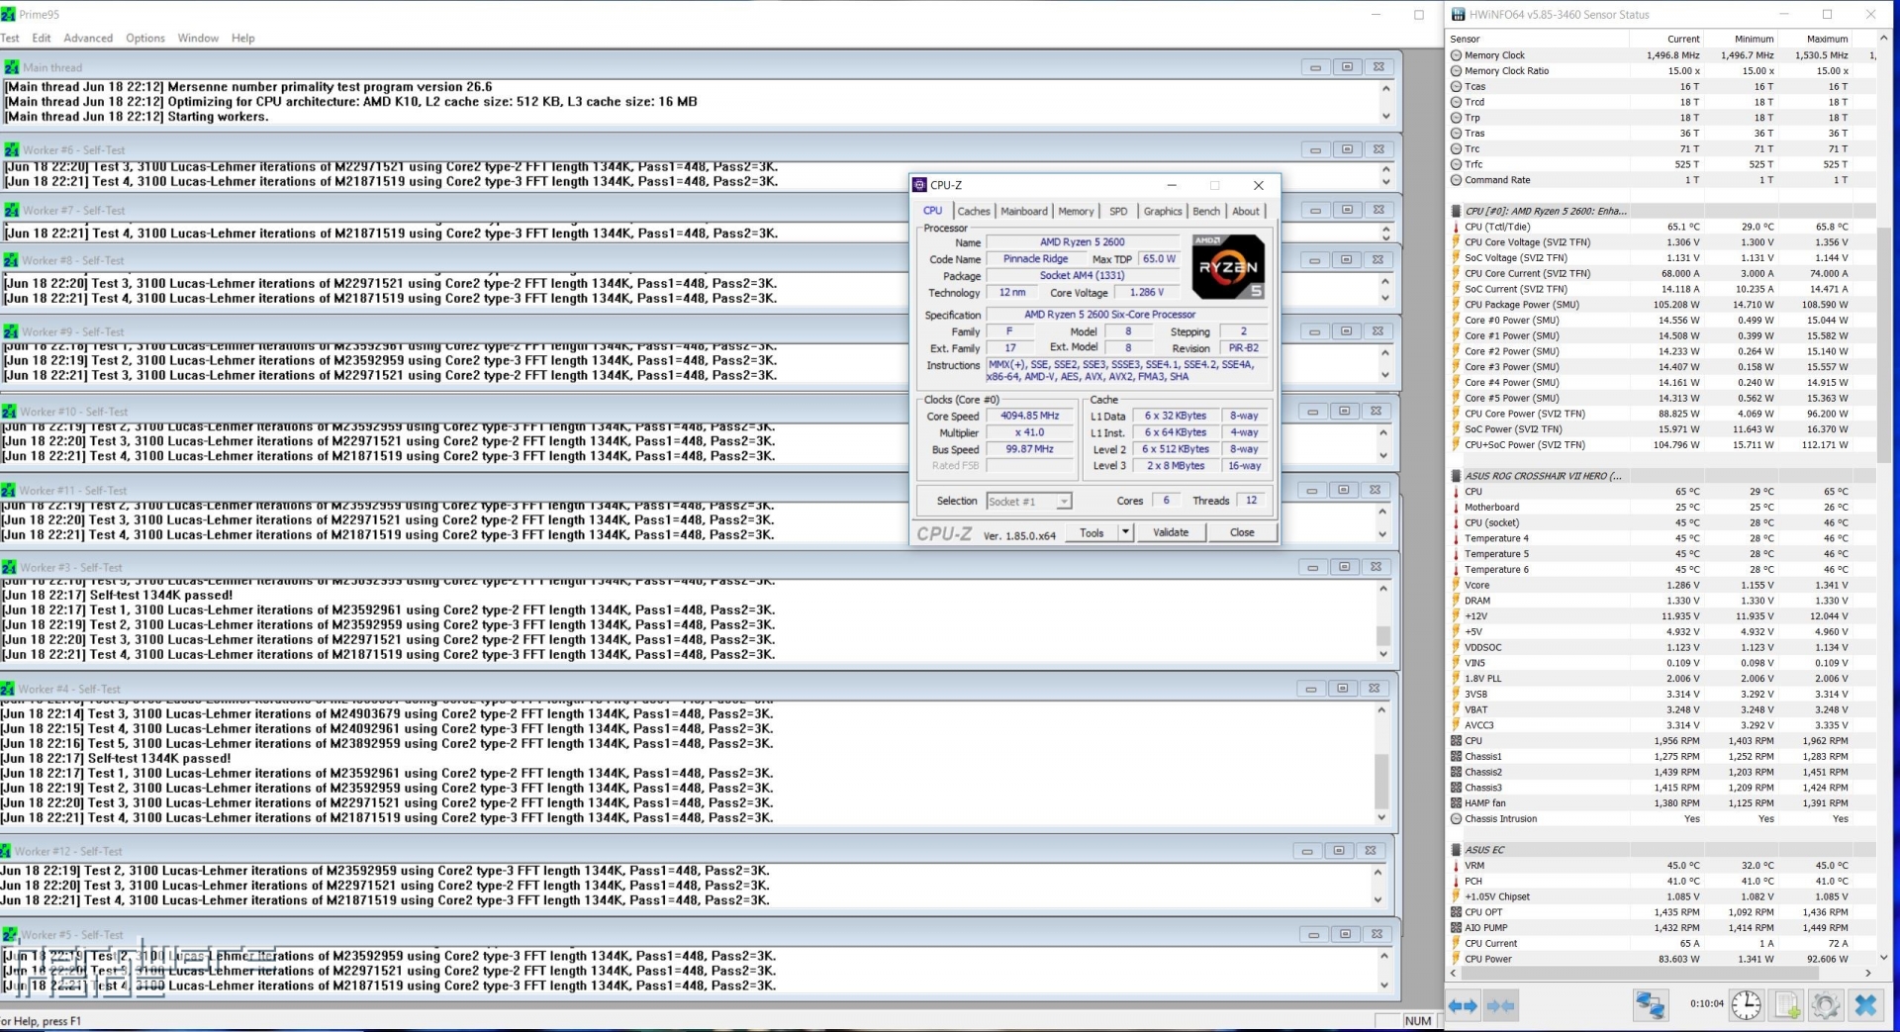Open the Tools dropdown arrow in CPU-Z
Screen dimensions: 1900x1032
pyautogui.click(x=1125, y=532)
